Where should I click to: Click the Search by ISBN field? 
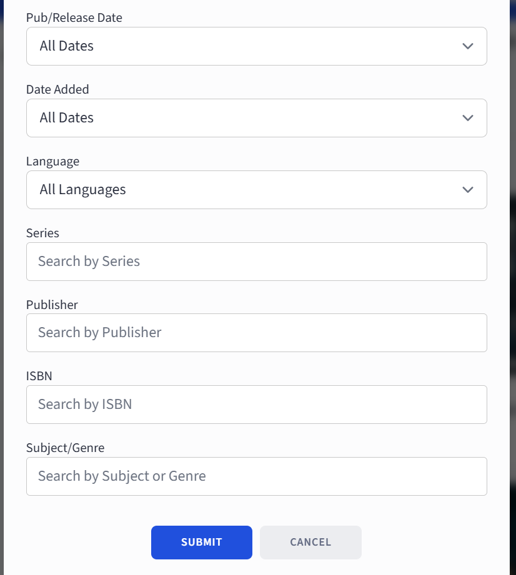(256, 404)
